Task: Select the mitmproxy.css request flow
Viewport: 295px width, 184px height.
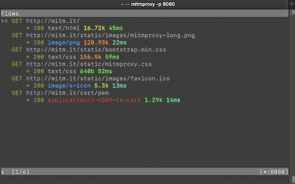Action: point(82,64)
